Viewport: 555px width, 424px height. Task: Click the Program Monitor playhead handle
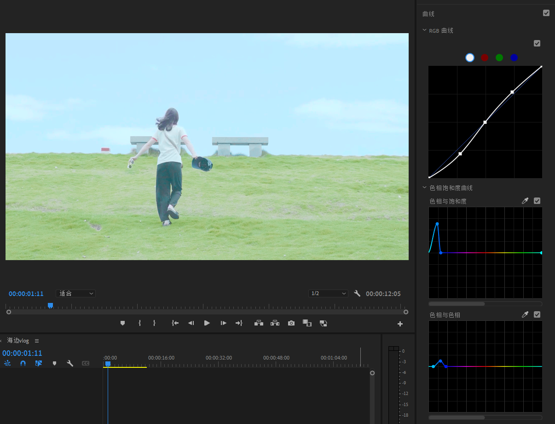coord(50,305)
